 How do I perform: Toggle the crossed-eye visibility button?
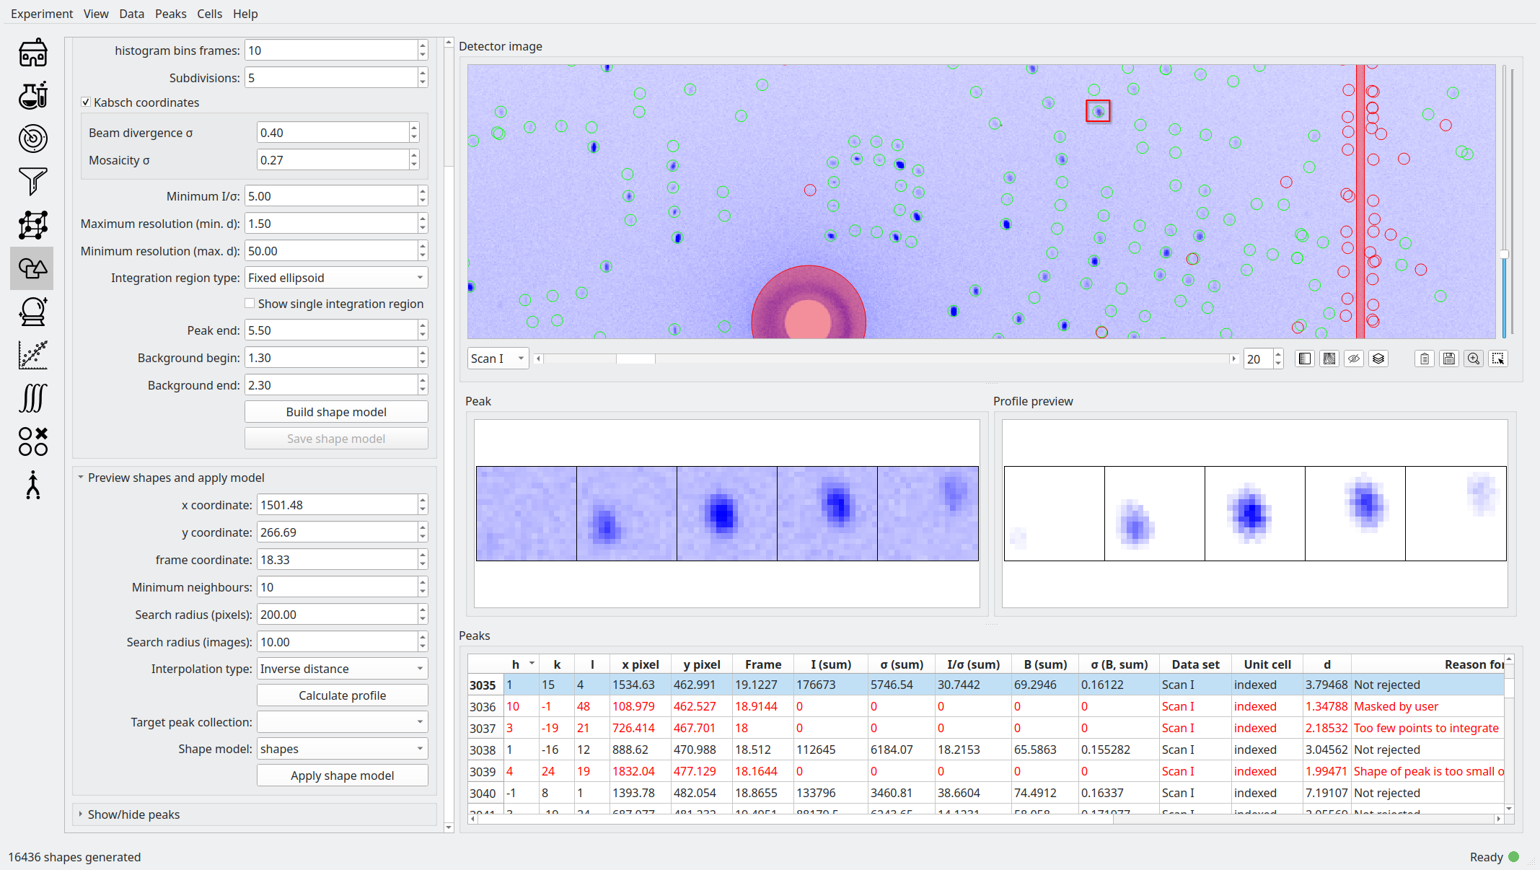1354,359
